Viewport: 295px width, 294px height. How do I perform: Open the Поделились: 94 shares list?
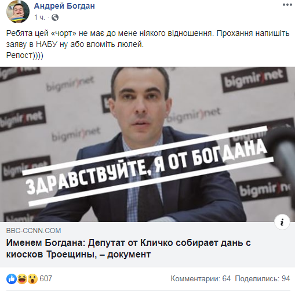263,278
